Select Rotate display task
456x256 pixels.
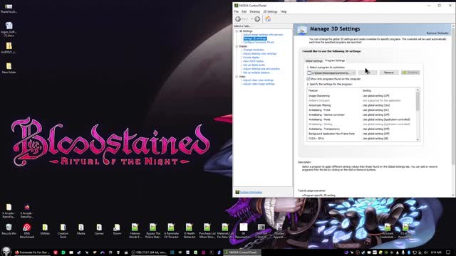point(252,58)
